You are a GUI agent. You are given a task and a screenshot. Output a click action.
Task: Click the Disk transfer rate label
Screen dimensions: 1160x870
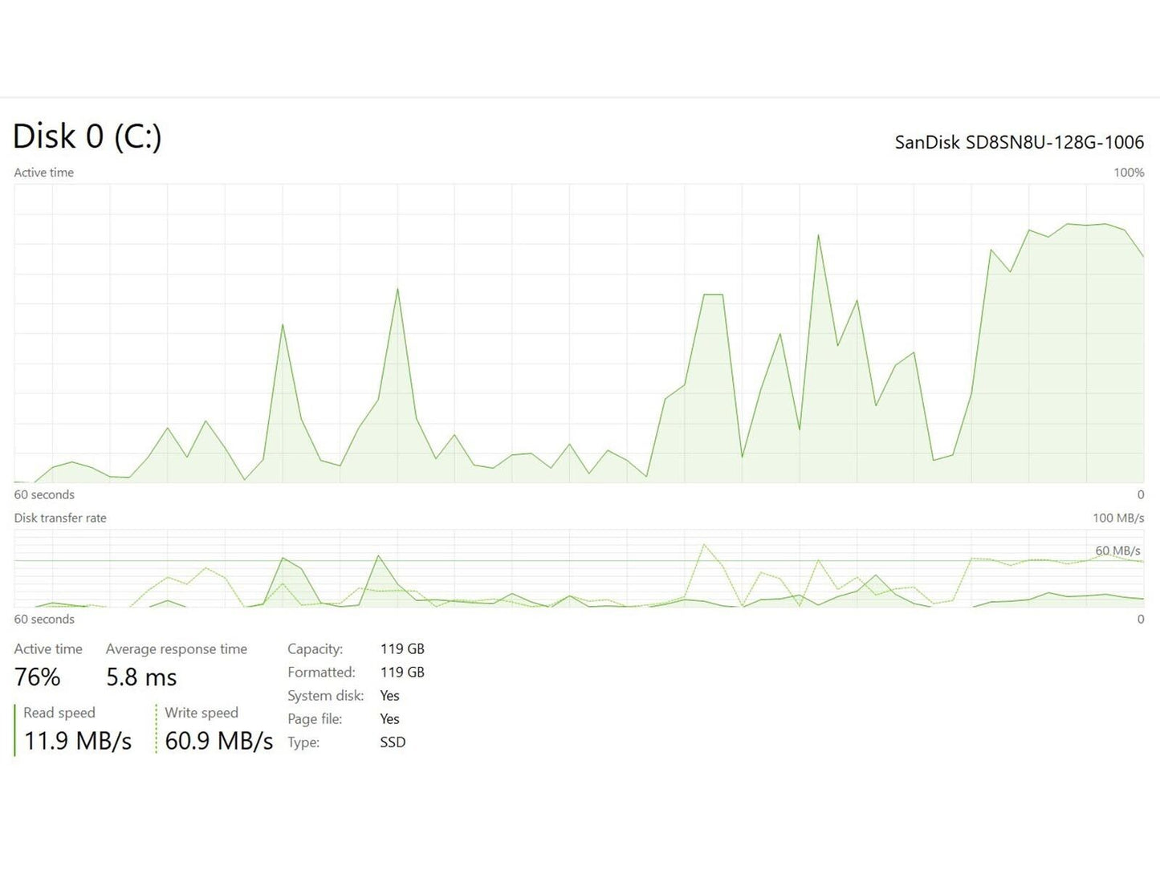pos(60,518)
